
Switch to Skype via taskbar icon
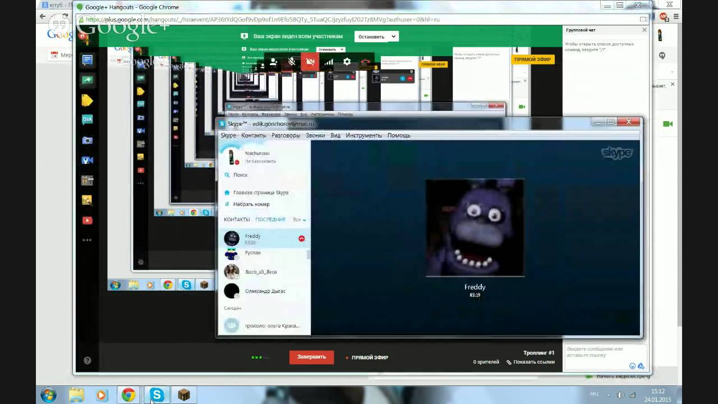pyautogui.click(x=157, y=395)
